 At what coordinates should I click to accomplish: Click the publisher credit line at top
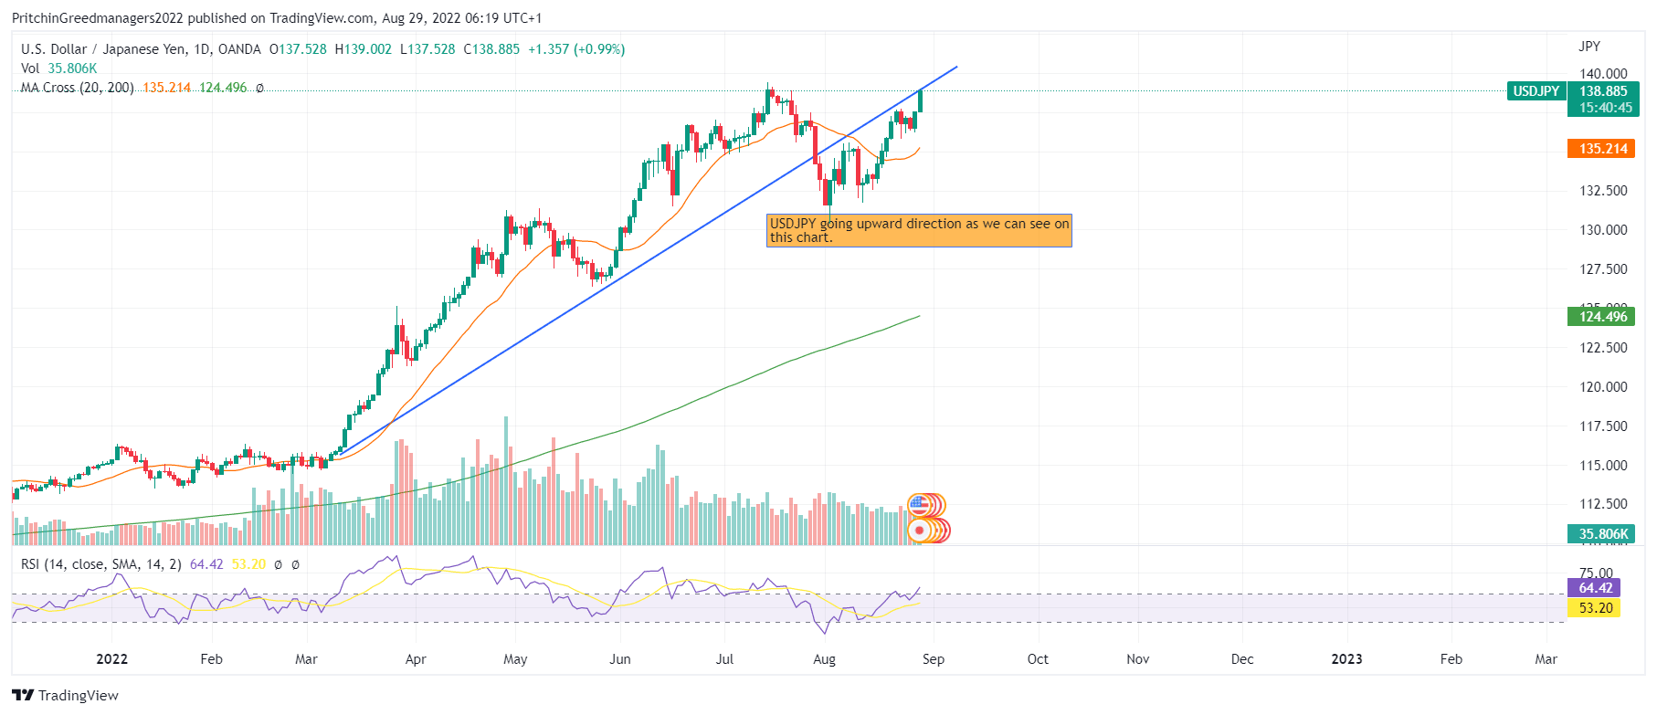click(x=277, y=18)
